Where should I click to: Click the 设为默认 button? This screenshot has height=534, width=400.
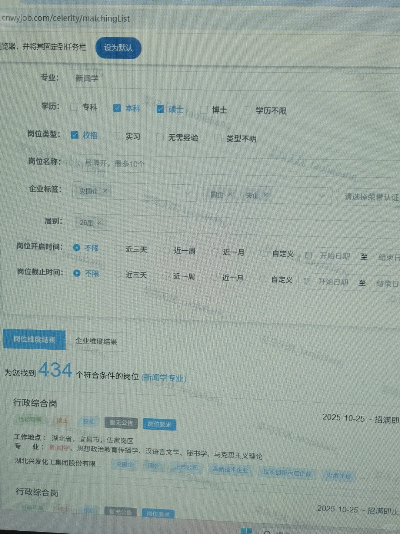click(118, 48)
